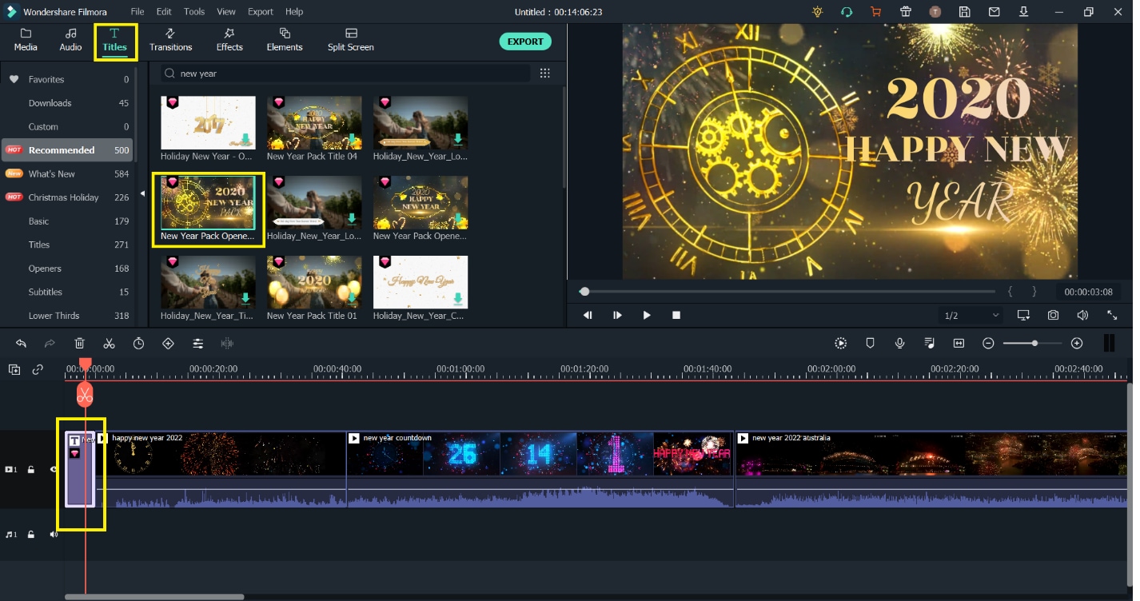The height and width of the screenshot is (601, 1140).
Task: Open the Tools menu
Action: (194, 12)
